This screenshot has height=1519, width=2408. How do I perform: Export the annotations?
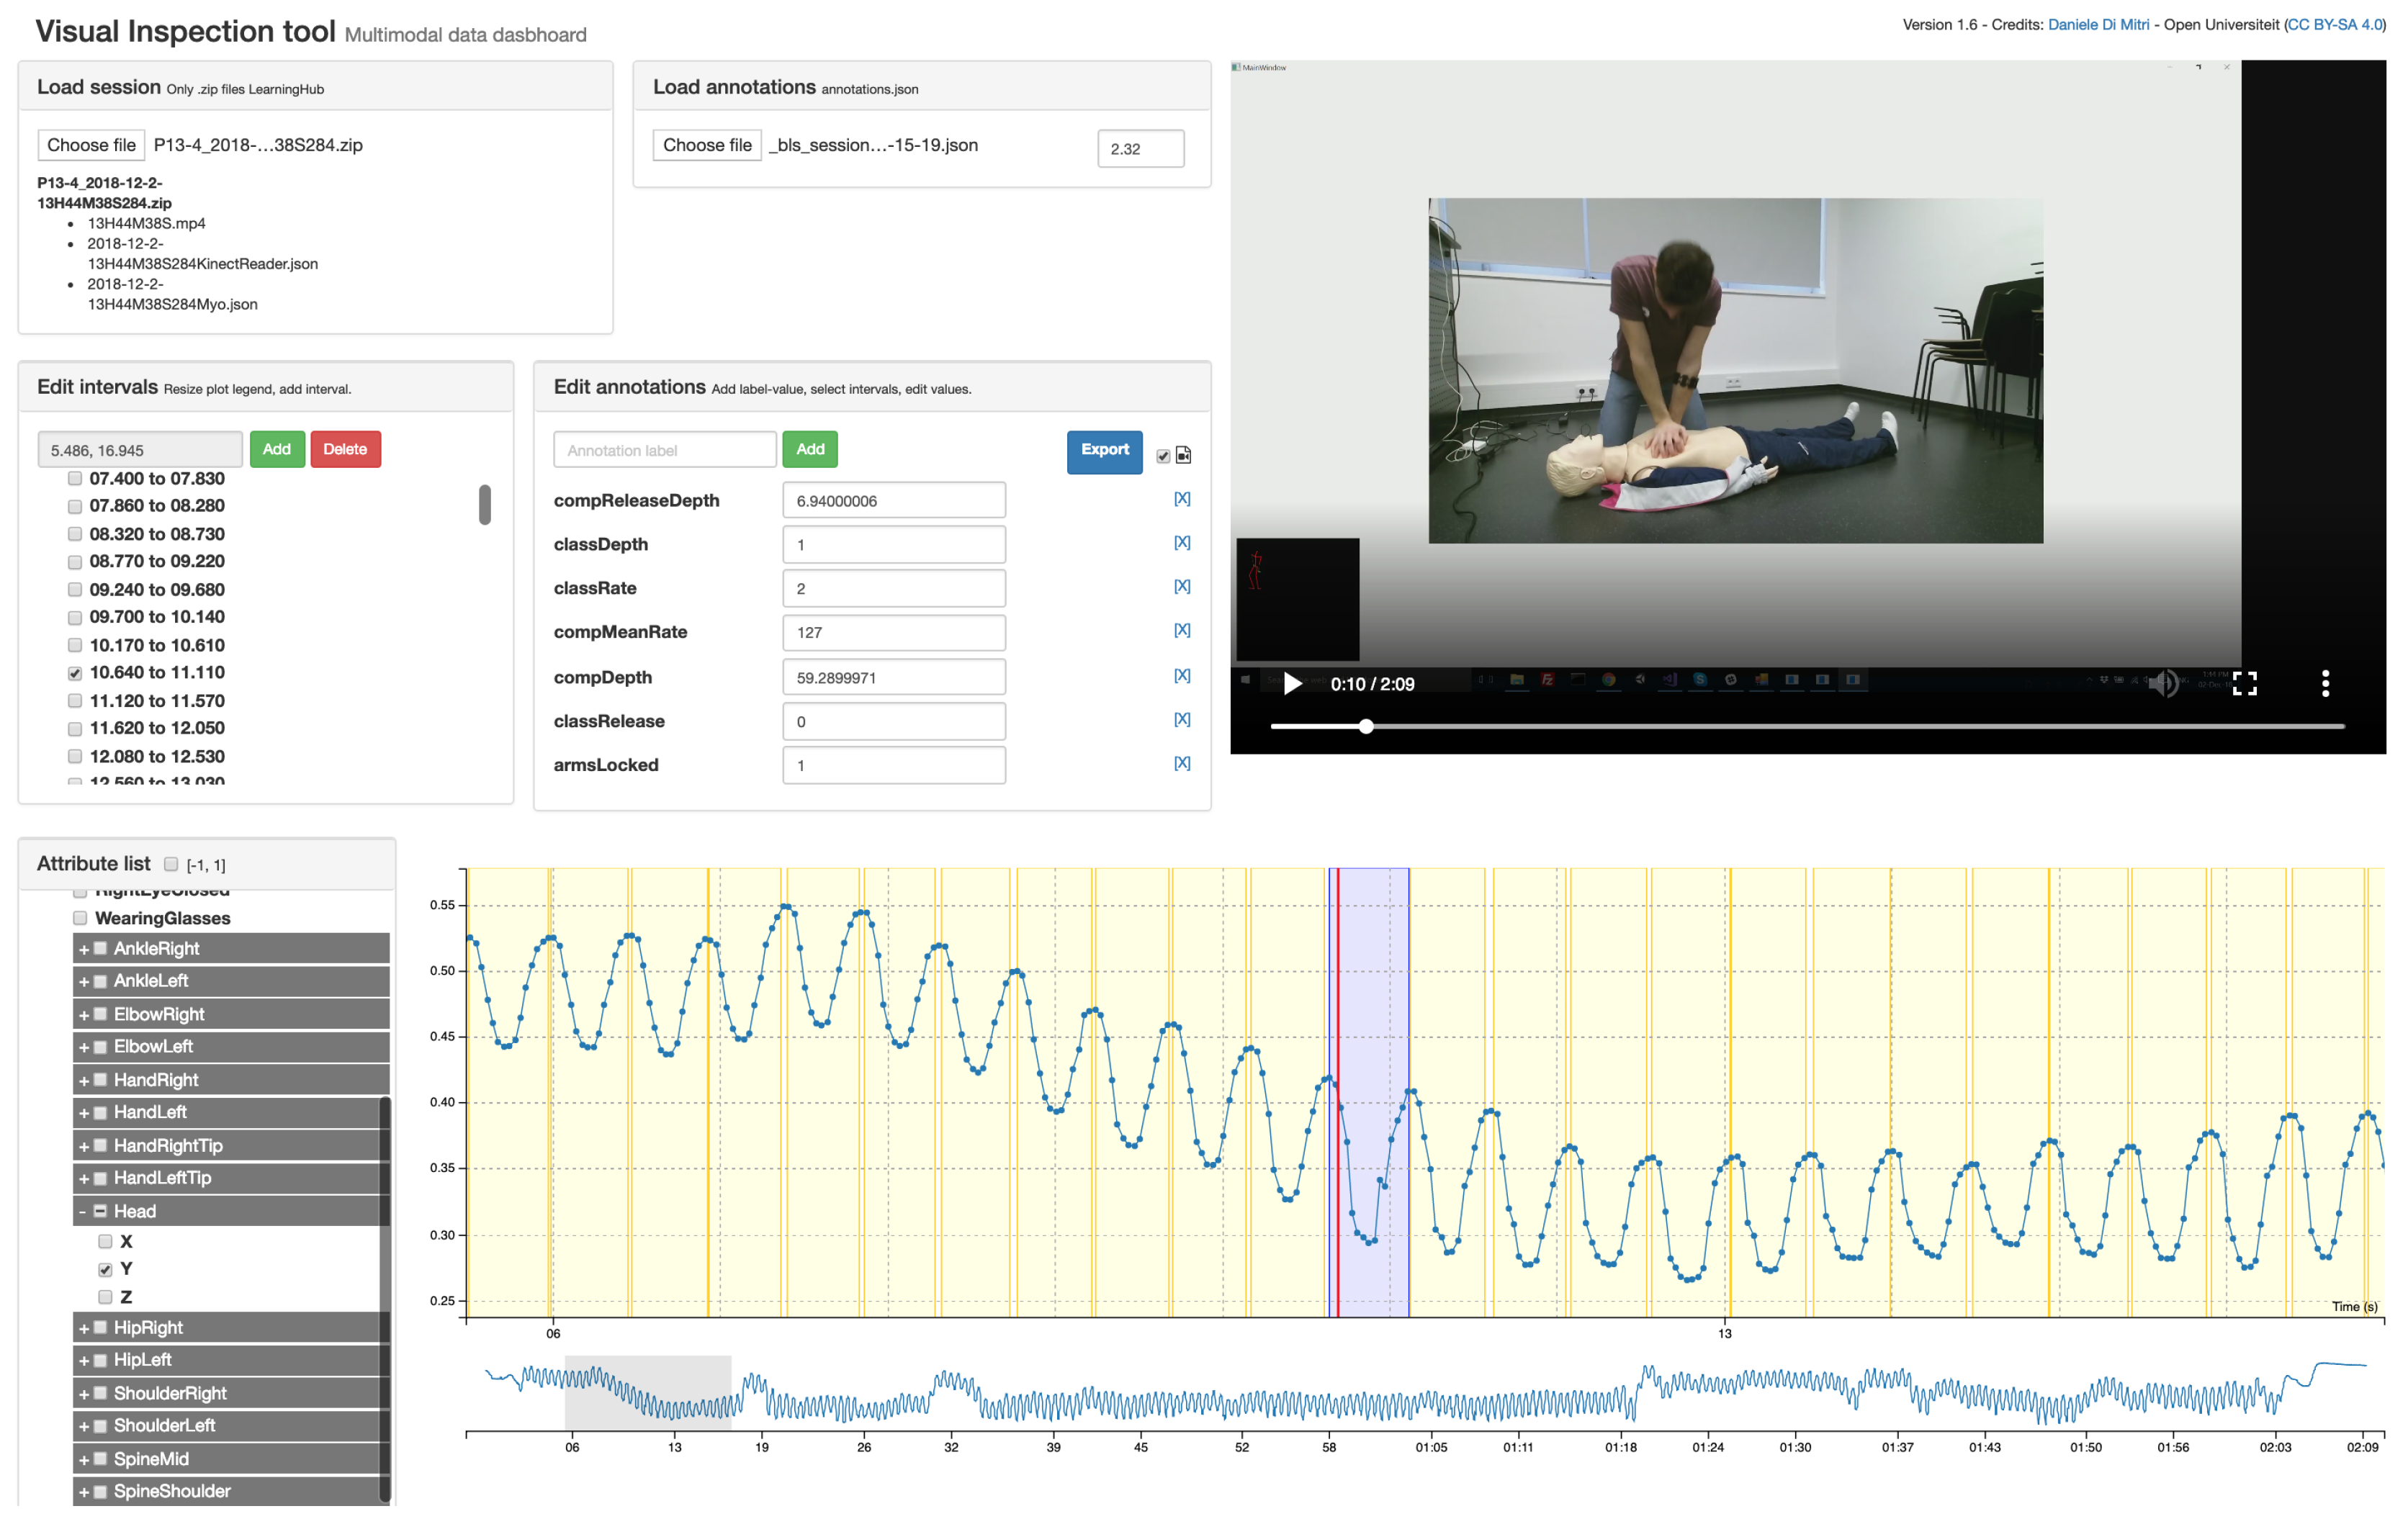pos(1104,451)
